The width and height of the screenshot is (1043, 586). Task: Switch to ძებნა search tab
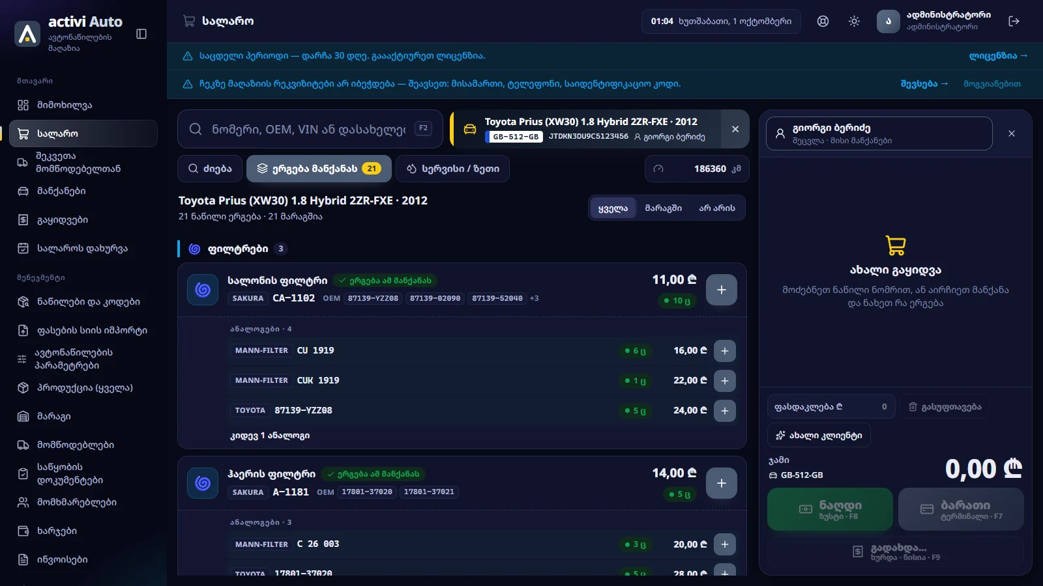tap(210, 169)
